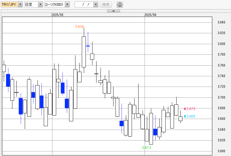Screen dimensions: 231x156
Task: Click the 3.830 high price label
Action: [79, 27]
